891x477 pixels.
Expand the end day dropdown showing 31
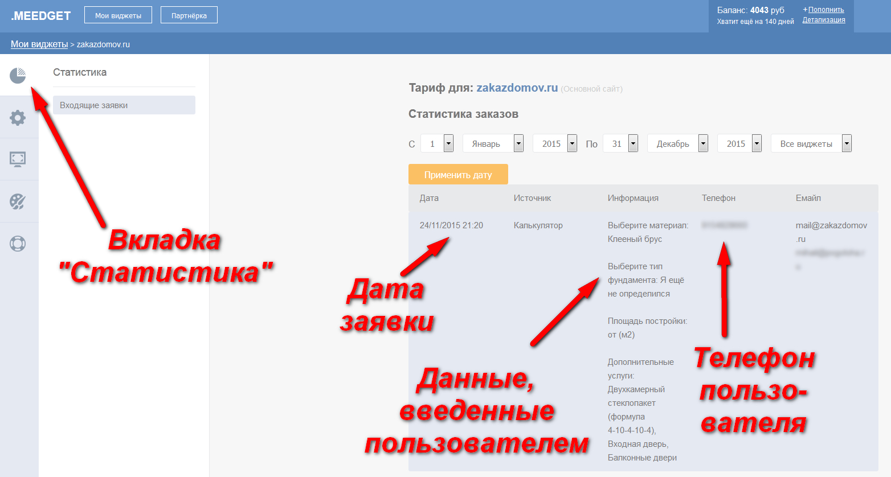(x=620, y=143)
